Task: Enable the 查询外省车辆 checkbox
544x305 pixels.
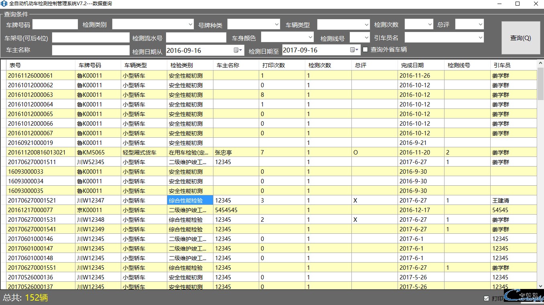Action: (365, 50)
